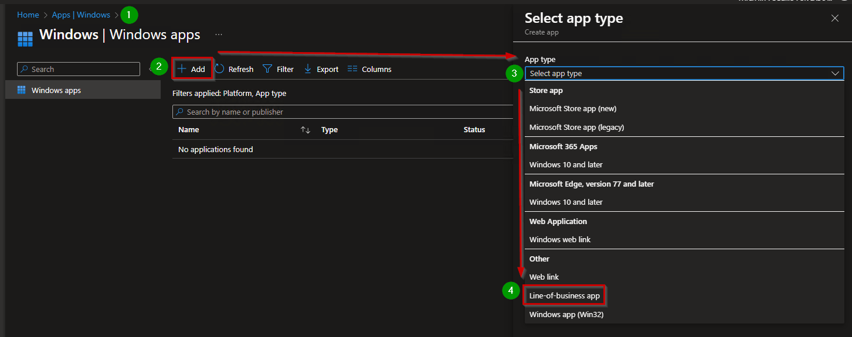Click the Search by name or publisher field

343,112
